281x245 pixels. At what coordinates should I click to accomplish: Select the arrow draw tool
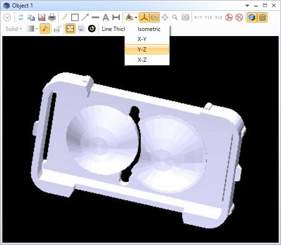(x=85, y=17)
